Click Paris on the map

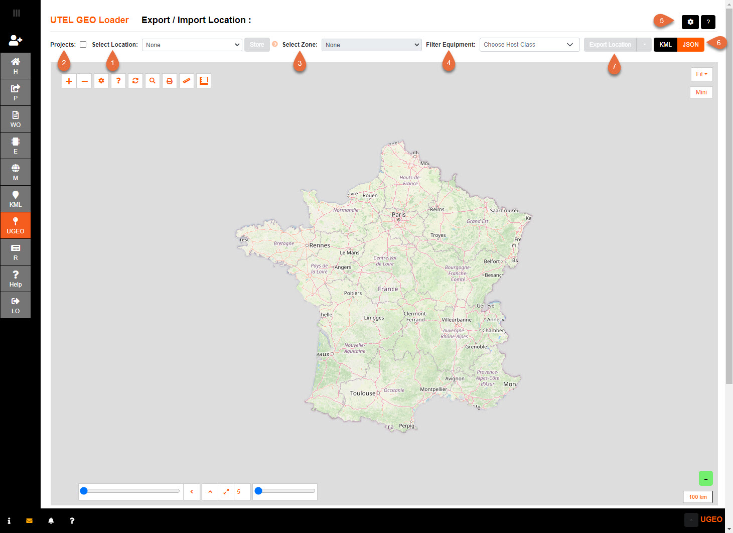(399, 215)
